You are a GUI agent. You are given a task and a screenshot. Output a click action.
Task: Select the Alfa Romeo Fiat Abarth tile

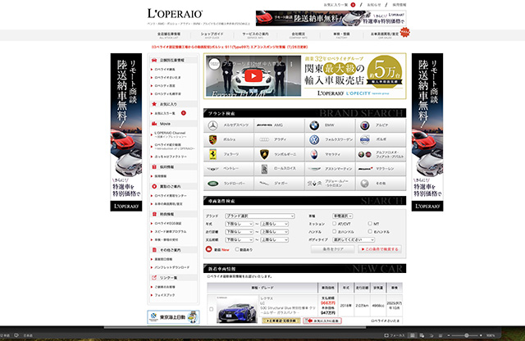(x=381, y=154)
